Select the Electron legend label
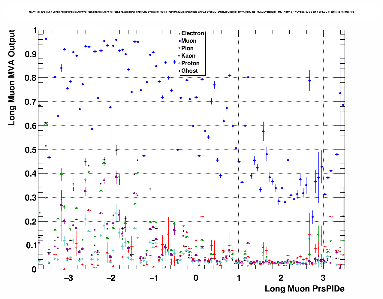Image resolution: width=383 pixels, height=299 pixels. tap(193, 33)
